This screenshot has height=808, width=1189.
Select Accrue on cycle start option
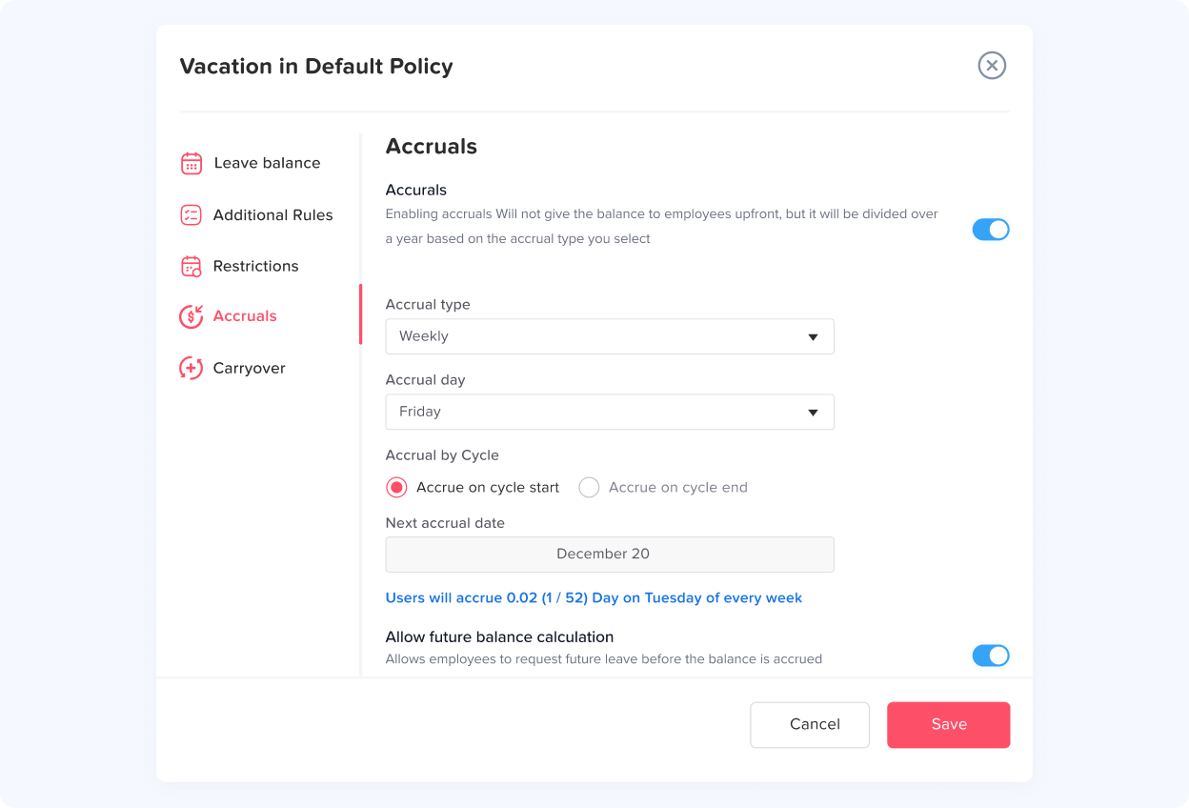396,488
